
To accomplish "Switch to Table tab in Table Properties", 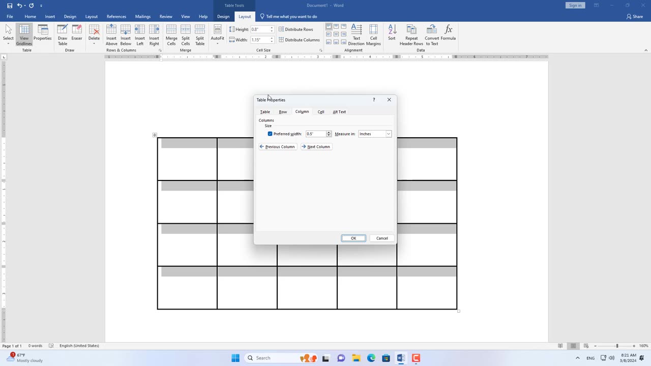I will (265, 112).
